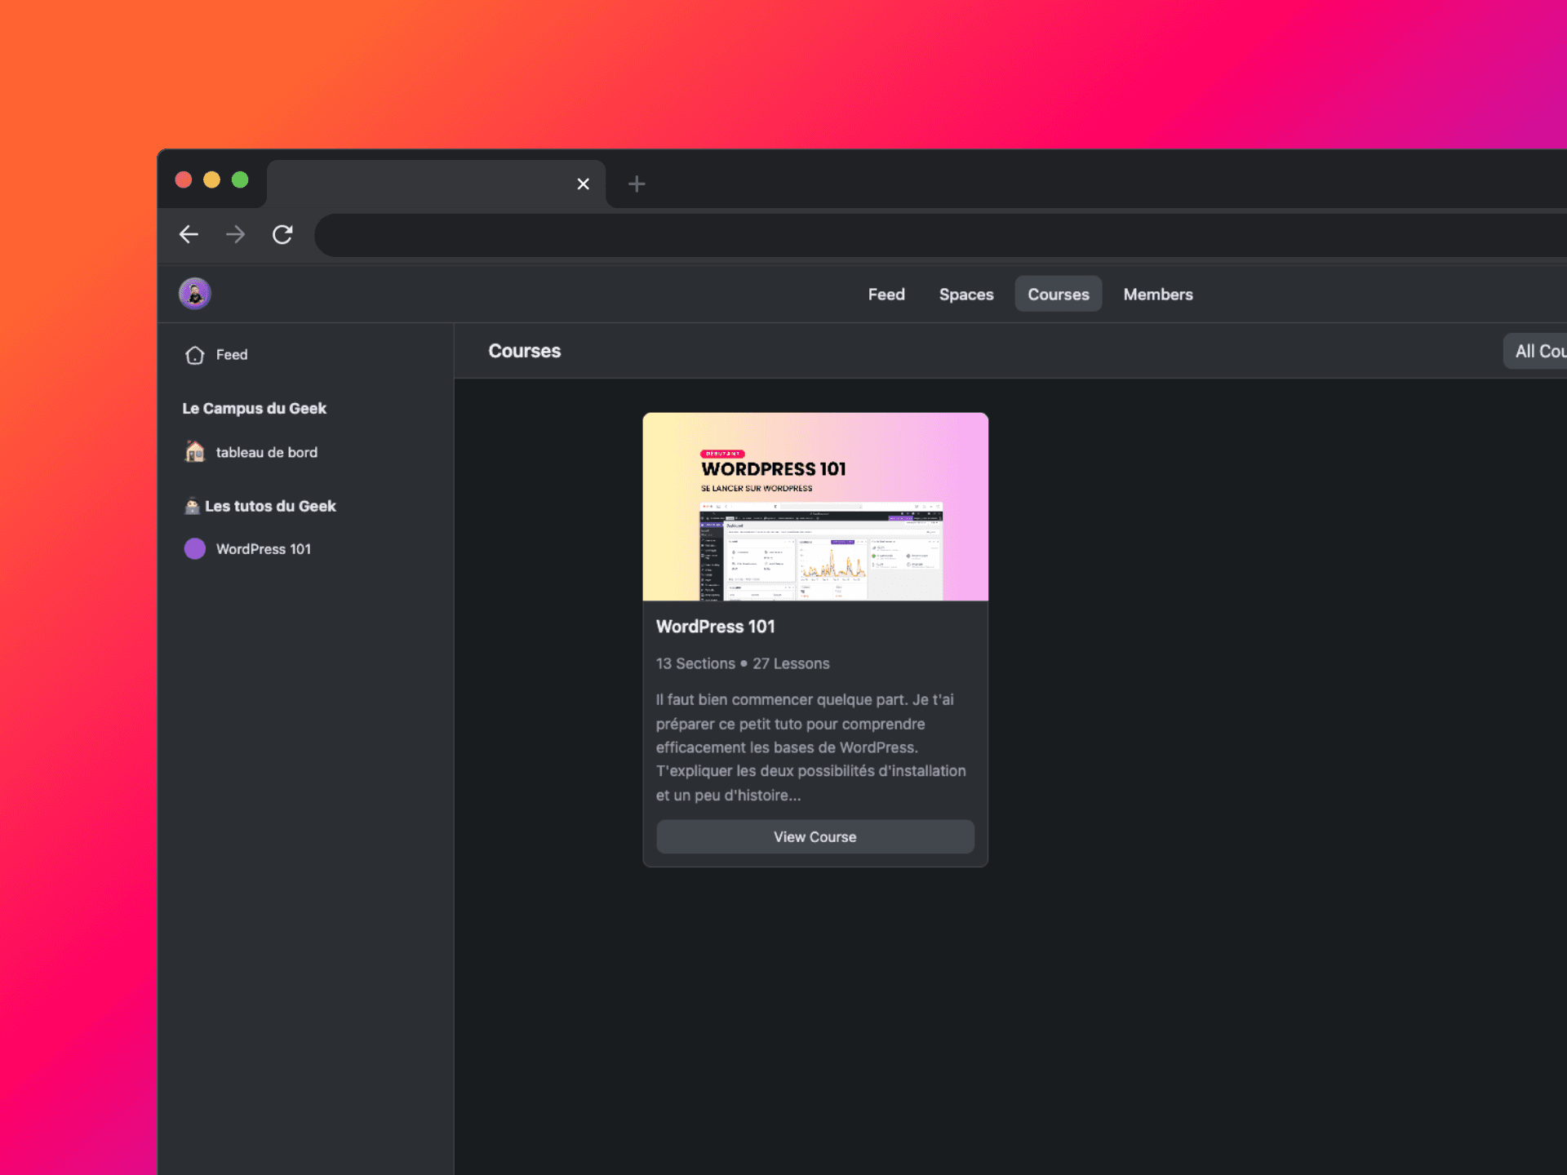This screenshot has height=1175, width=1567.
Task: Click the home icon next to Feed in sidebar
Action: [x=195, y=355]
